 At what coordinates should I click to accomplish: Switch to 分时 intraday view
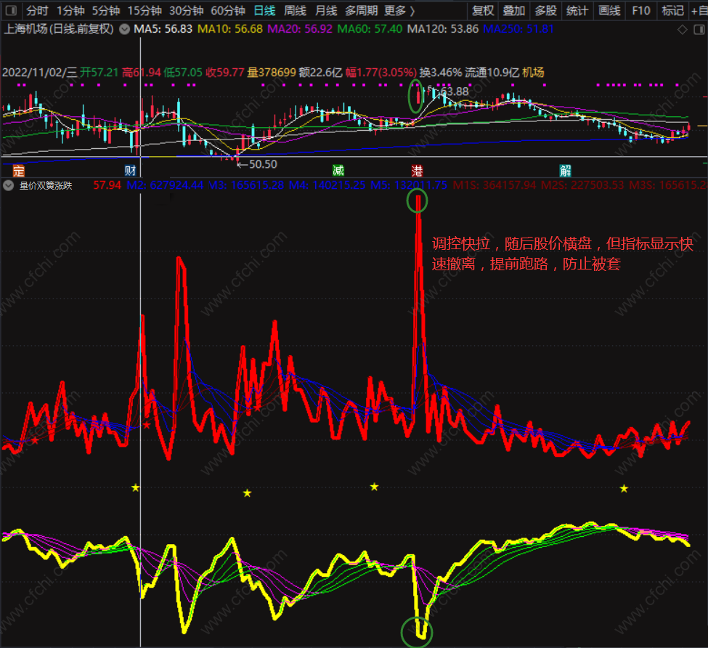coord(36,10)
